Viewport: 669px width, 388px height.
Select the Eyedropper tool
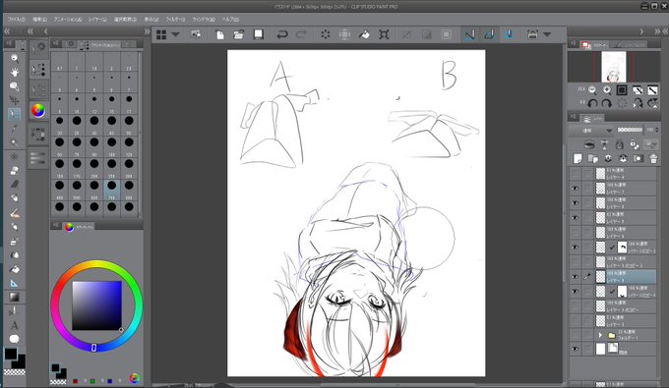pyautogui.click(x=14, y=129)
